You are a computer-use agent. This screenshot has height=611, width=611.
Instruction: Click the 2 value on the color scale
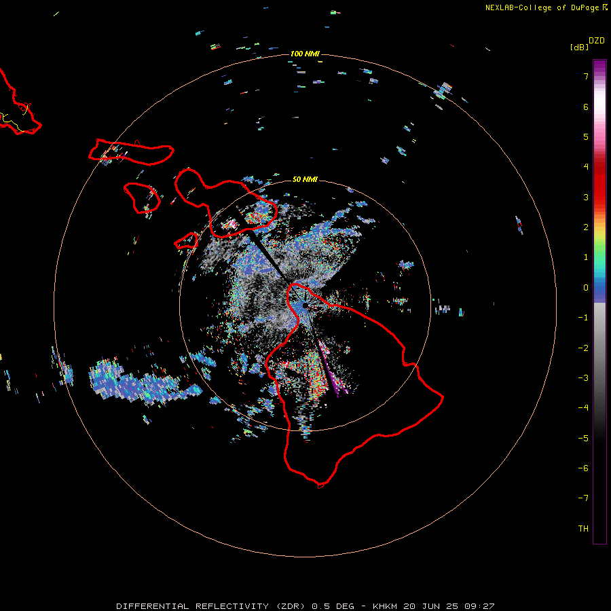coord(586,227)
